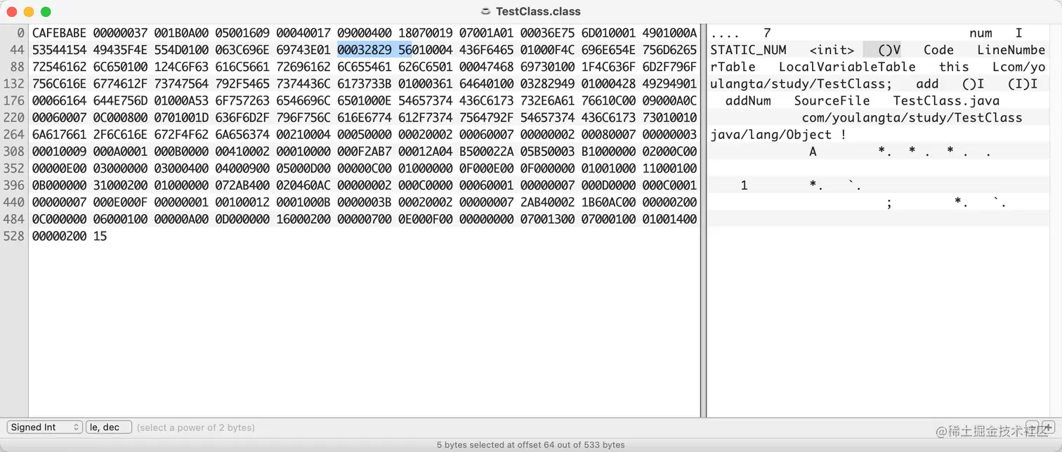1062x452 pixels.
Task: Click hex group 16000200 on offset 484 line
Action: coord(303,218)
